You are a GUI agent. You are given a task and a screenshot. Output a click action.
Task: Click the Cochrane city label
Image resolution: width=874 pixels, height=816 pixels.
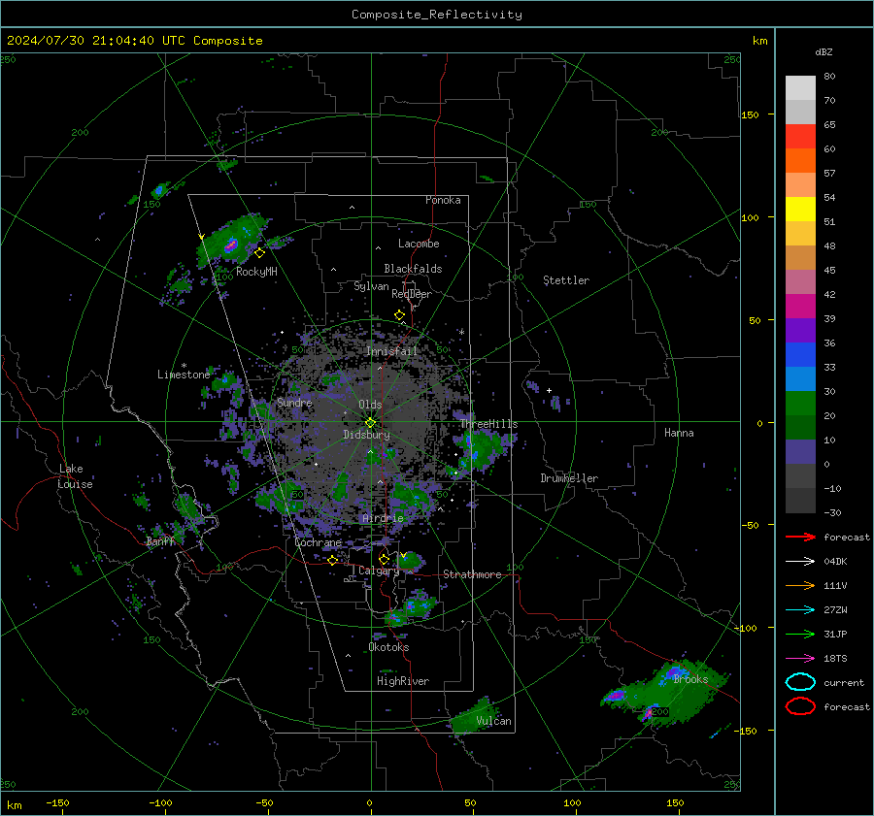318,542
